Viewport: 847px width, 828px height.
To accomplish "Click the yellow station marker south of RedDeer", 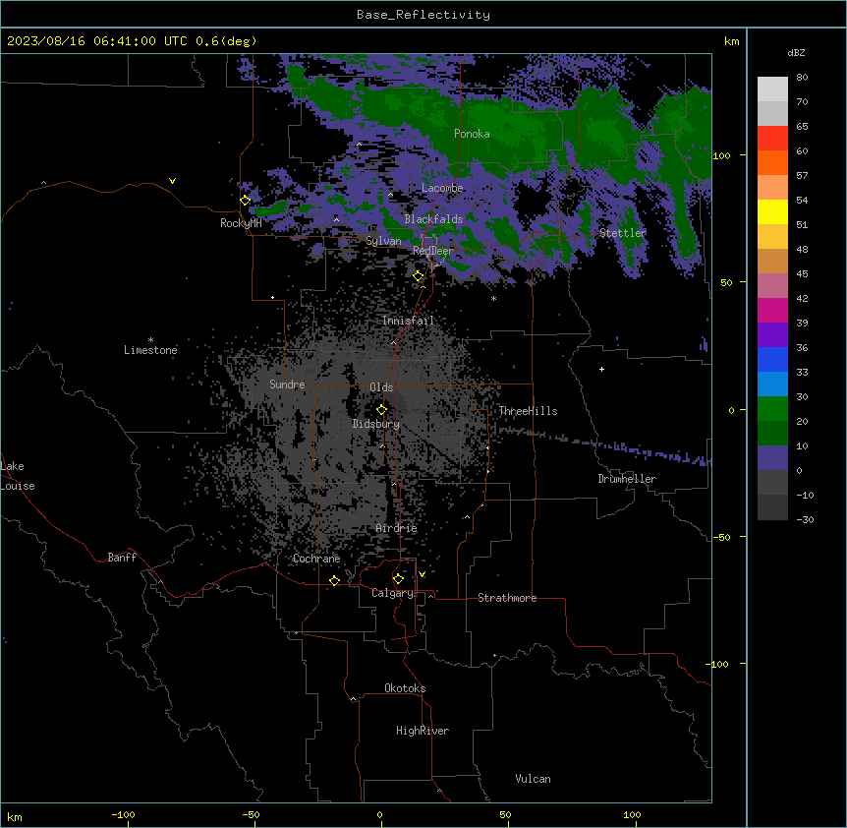I will pyautogui.click(x=419, y=276).
